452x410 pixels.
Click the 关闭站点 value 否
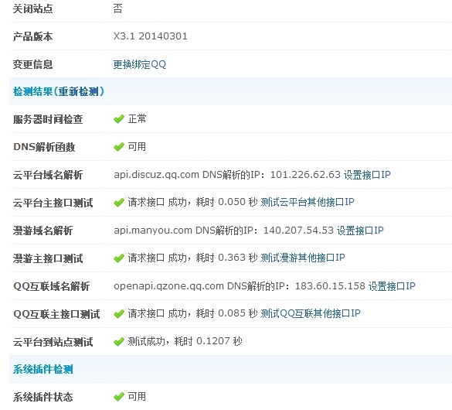(118, 9)
